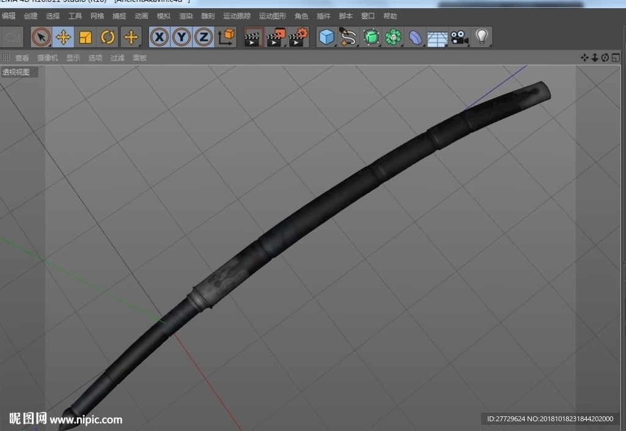626x431 pixels.
Task: Render the active view clapperboard
Action: [254, 37]
